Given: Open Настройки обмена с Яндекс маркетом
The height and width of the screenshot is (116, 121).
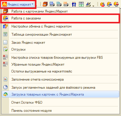Looking at the screenshot, I should click(x=60, y=26).
